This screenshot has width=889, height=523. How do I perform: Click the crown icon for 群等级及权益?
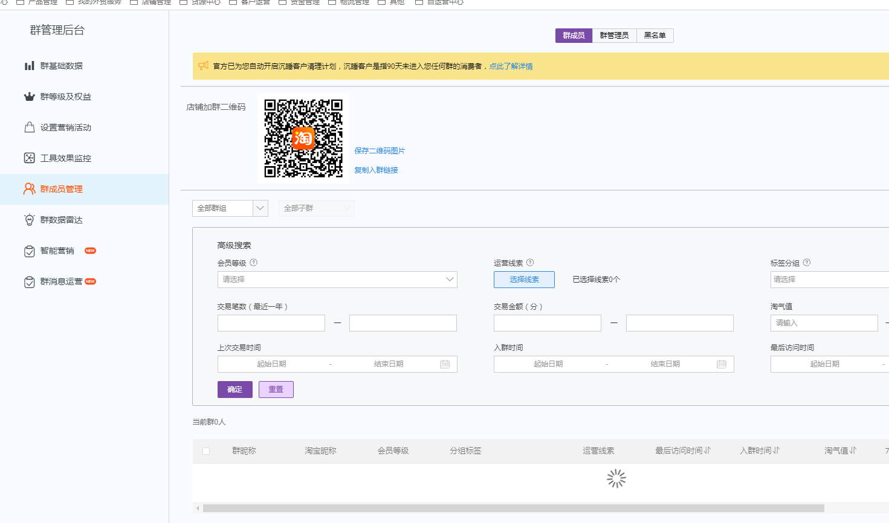(x=29, y=97)
